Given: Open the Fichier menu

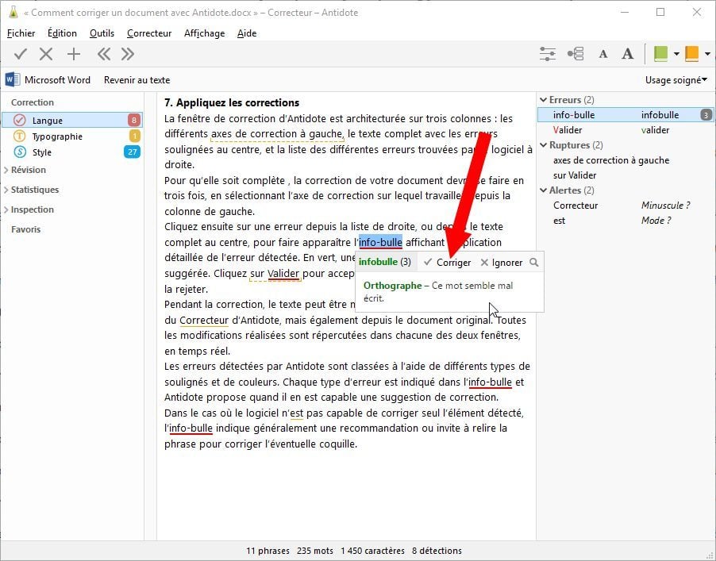Looking at the screenshot, I should coord(21,33).
